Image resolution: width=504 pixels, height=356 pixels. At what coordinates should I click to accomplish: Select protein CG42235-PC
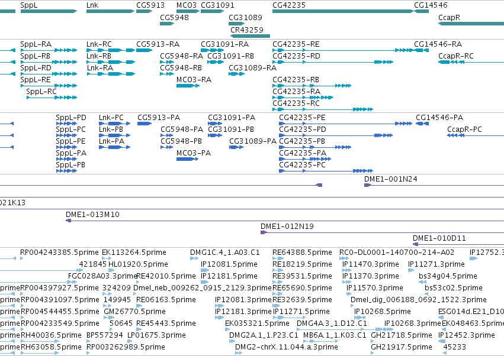pyautogui.click(x=326, y=171)
